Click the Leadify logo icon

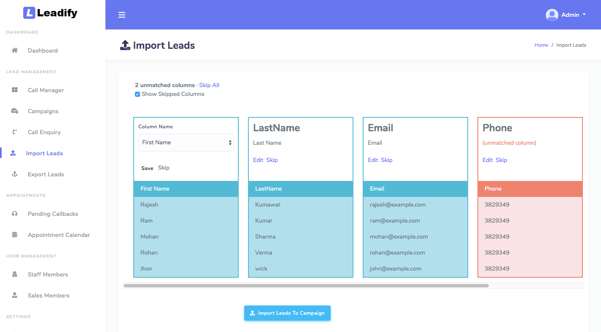(29, 13)
